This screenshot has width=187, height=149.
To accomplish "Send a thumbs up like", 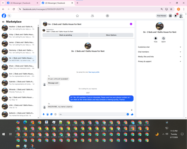I will (x=132, y=114).
